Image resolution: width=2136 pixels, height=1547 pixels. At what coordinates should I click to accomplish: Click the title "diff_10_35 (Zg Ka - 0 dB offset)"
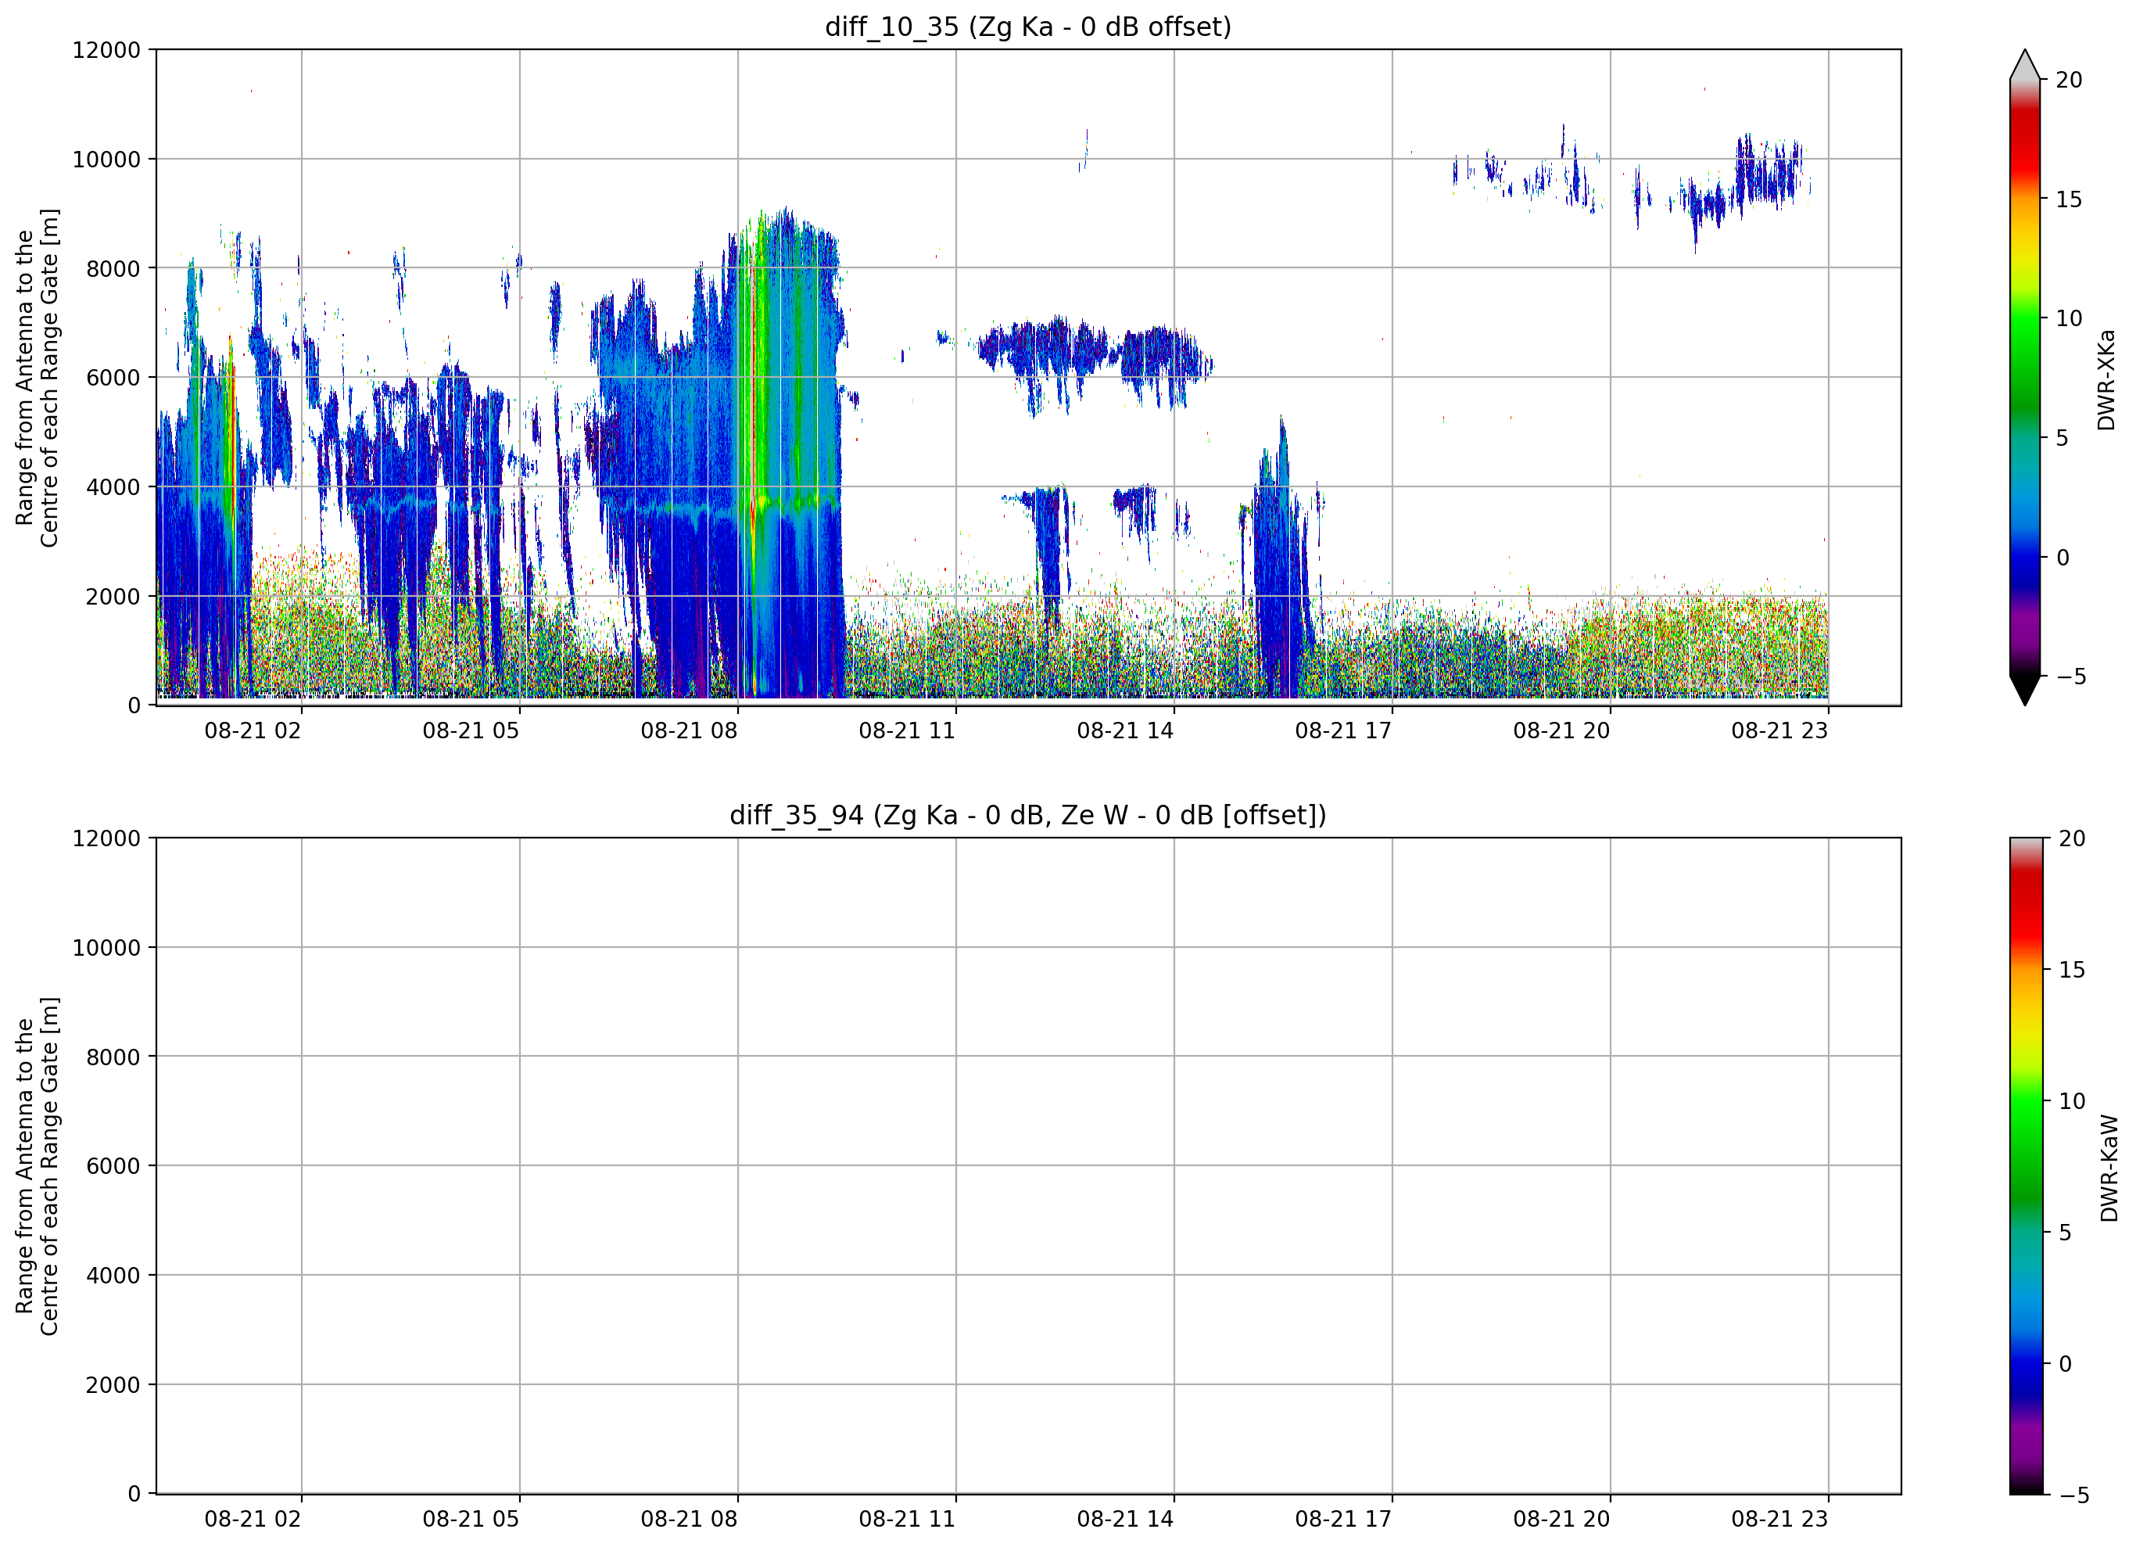pyautogui.click(x=1027, y=27)
